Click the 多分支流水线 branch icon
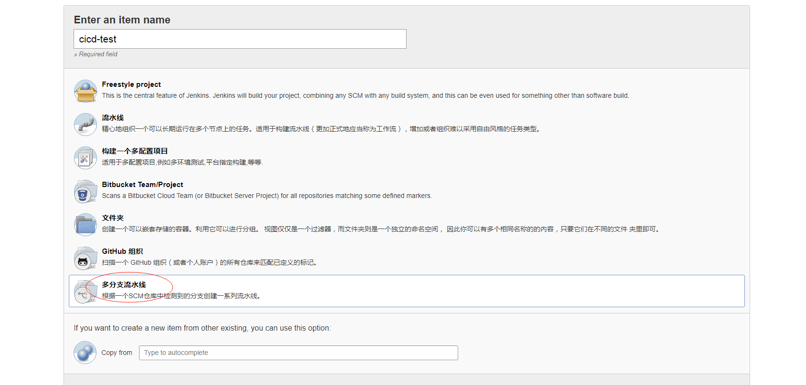 click(x=86, y=291)
